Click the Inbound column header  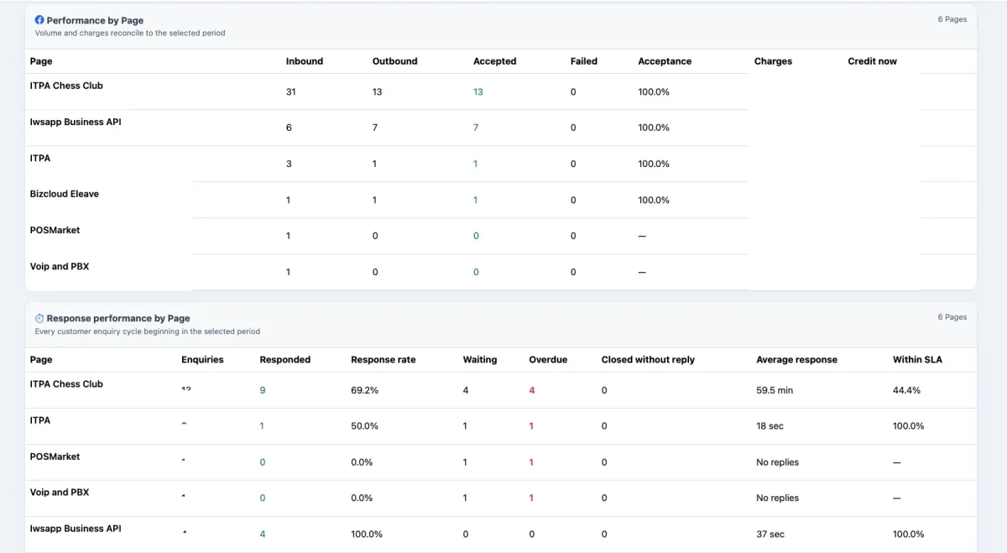tap(304, 61)
